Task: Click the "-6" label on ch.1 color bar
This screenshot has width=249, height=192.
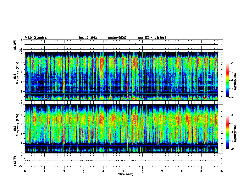Action: pos(232,63)
